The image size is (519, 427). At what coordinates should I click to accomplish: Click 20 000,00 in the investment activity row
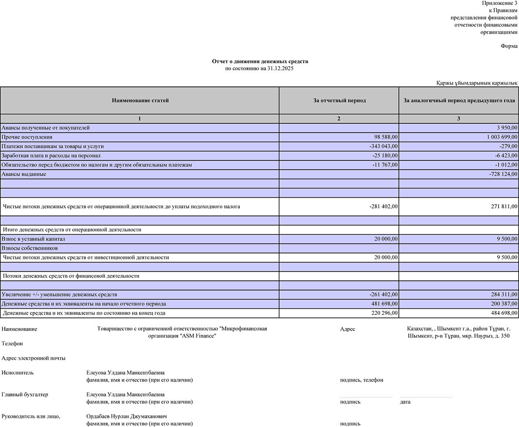[386, 257]
